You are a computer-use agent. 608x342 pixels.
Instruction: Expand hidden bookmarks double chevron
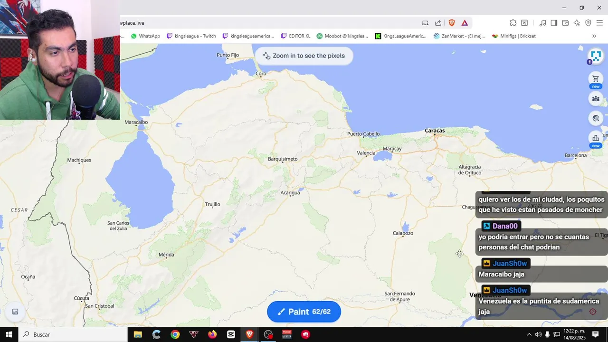[594, 36]
